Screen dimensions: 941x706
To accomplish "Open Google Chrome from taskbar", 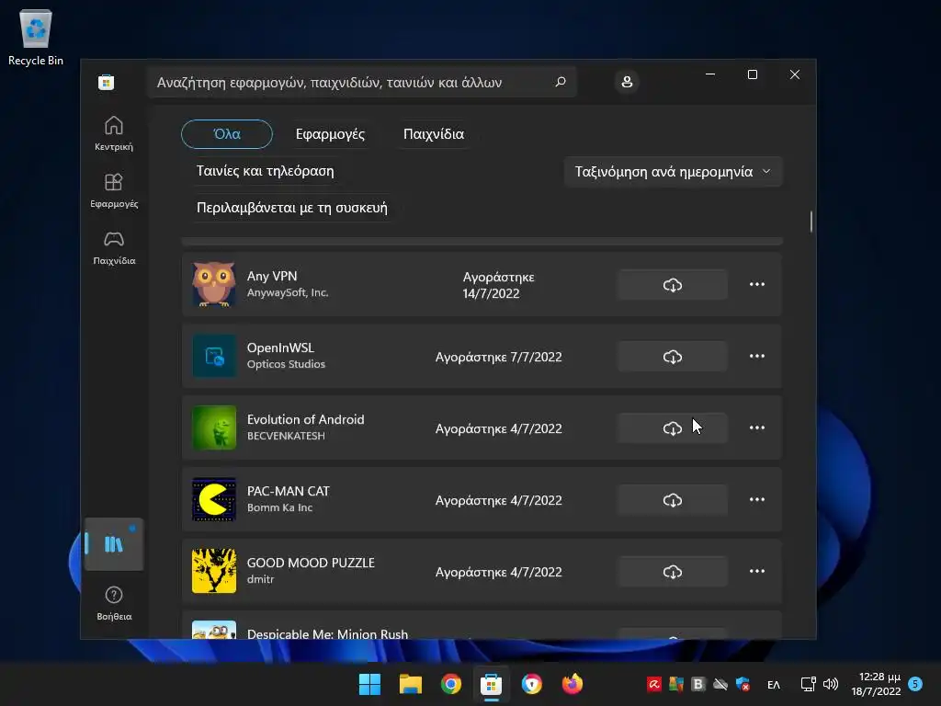I will (450, 684).
